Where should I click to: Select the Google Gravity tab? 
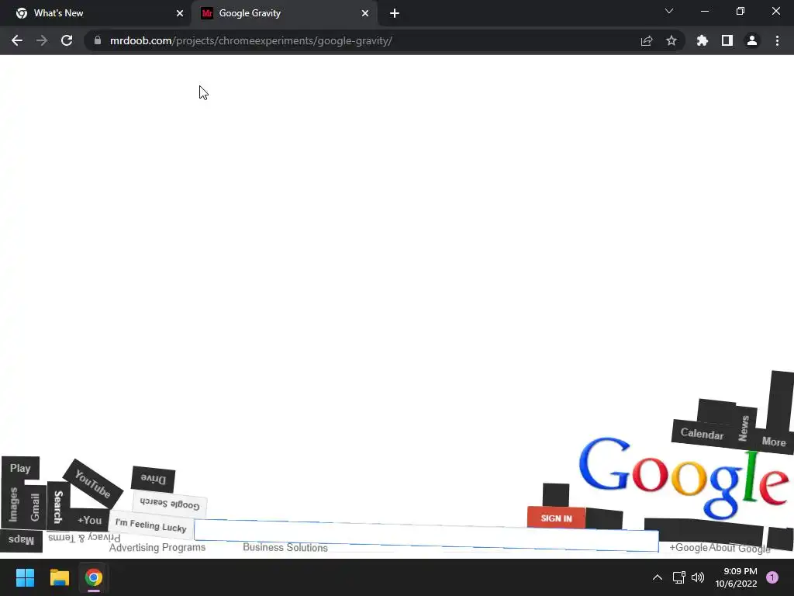click(x=285, y=13)
